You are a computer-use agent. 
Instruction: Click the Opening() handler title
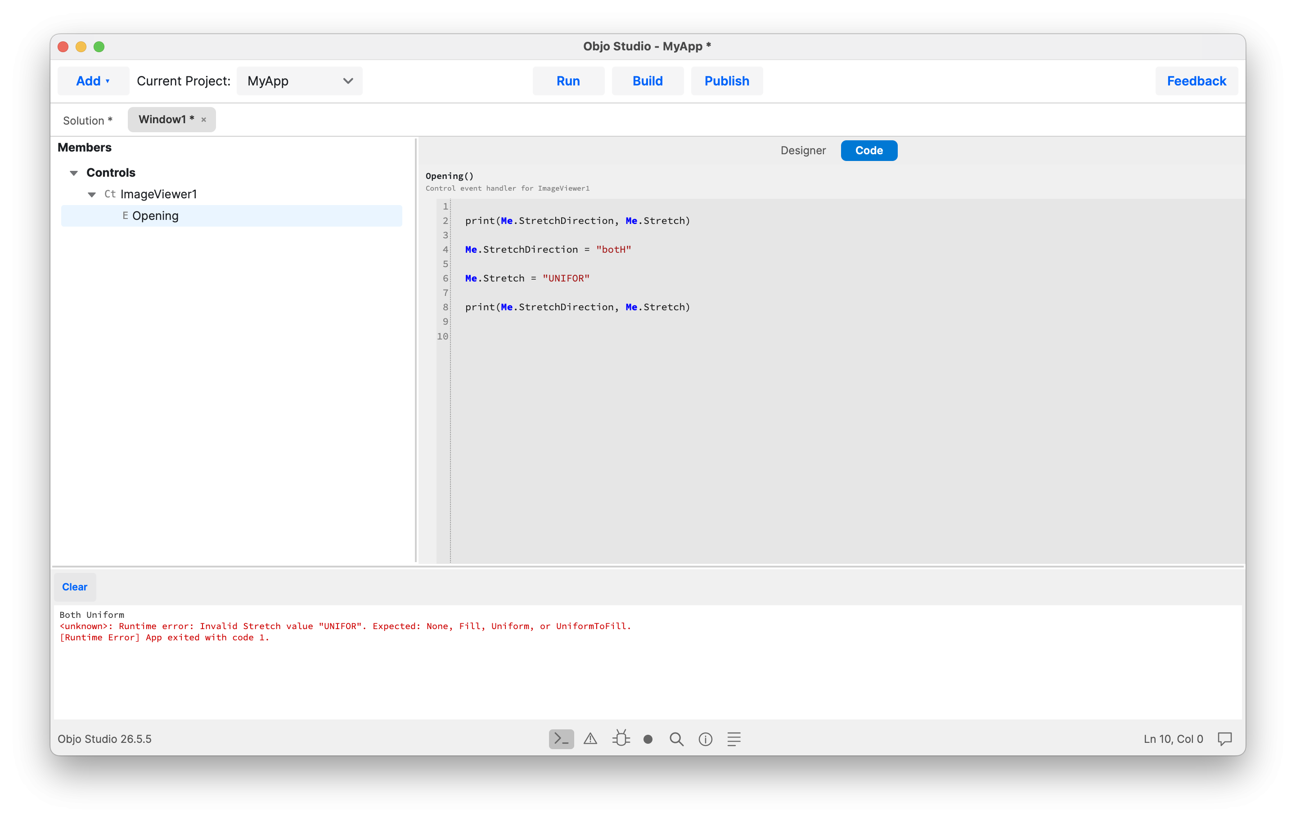[450, 176]
